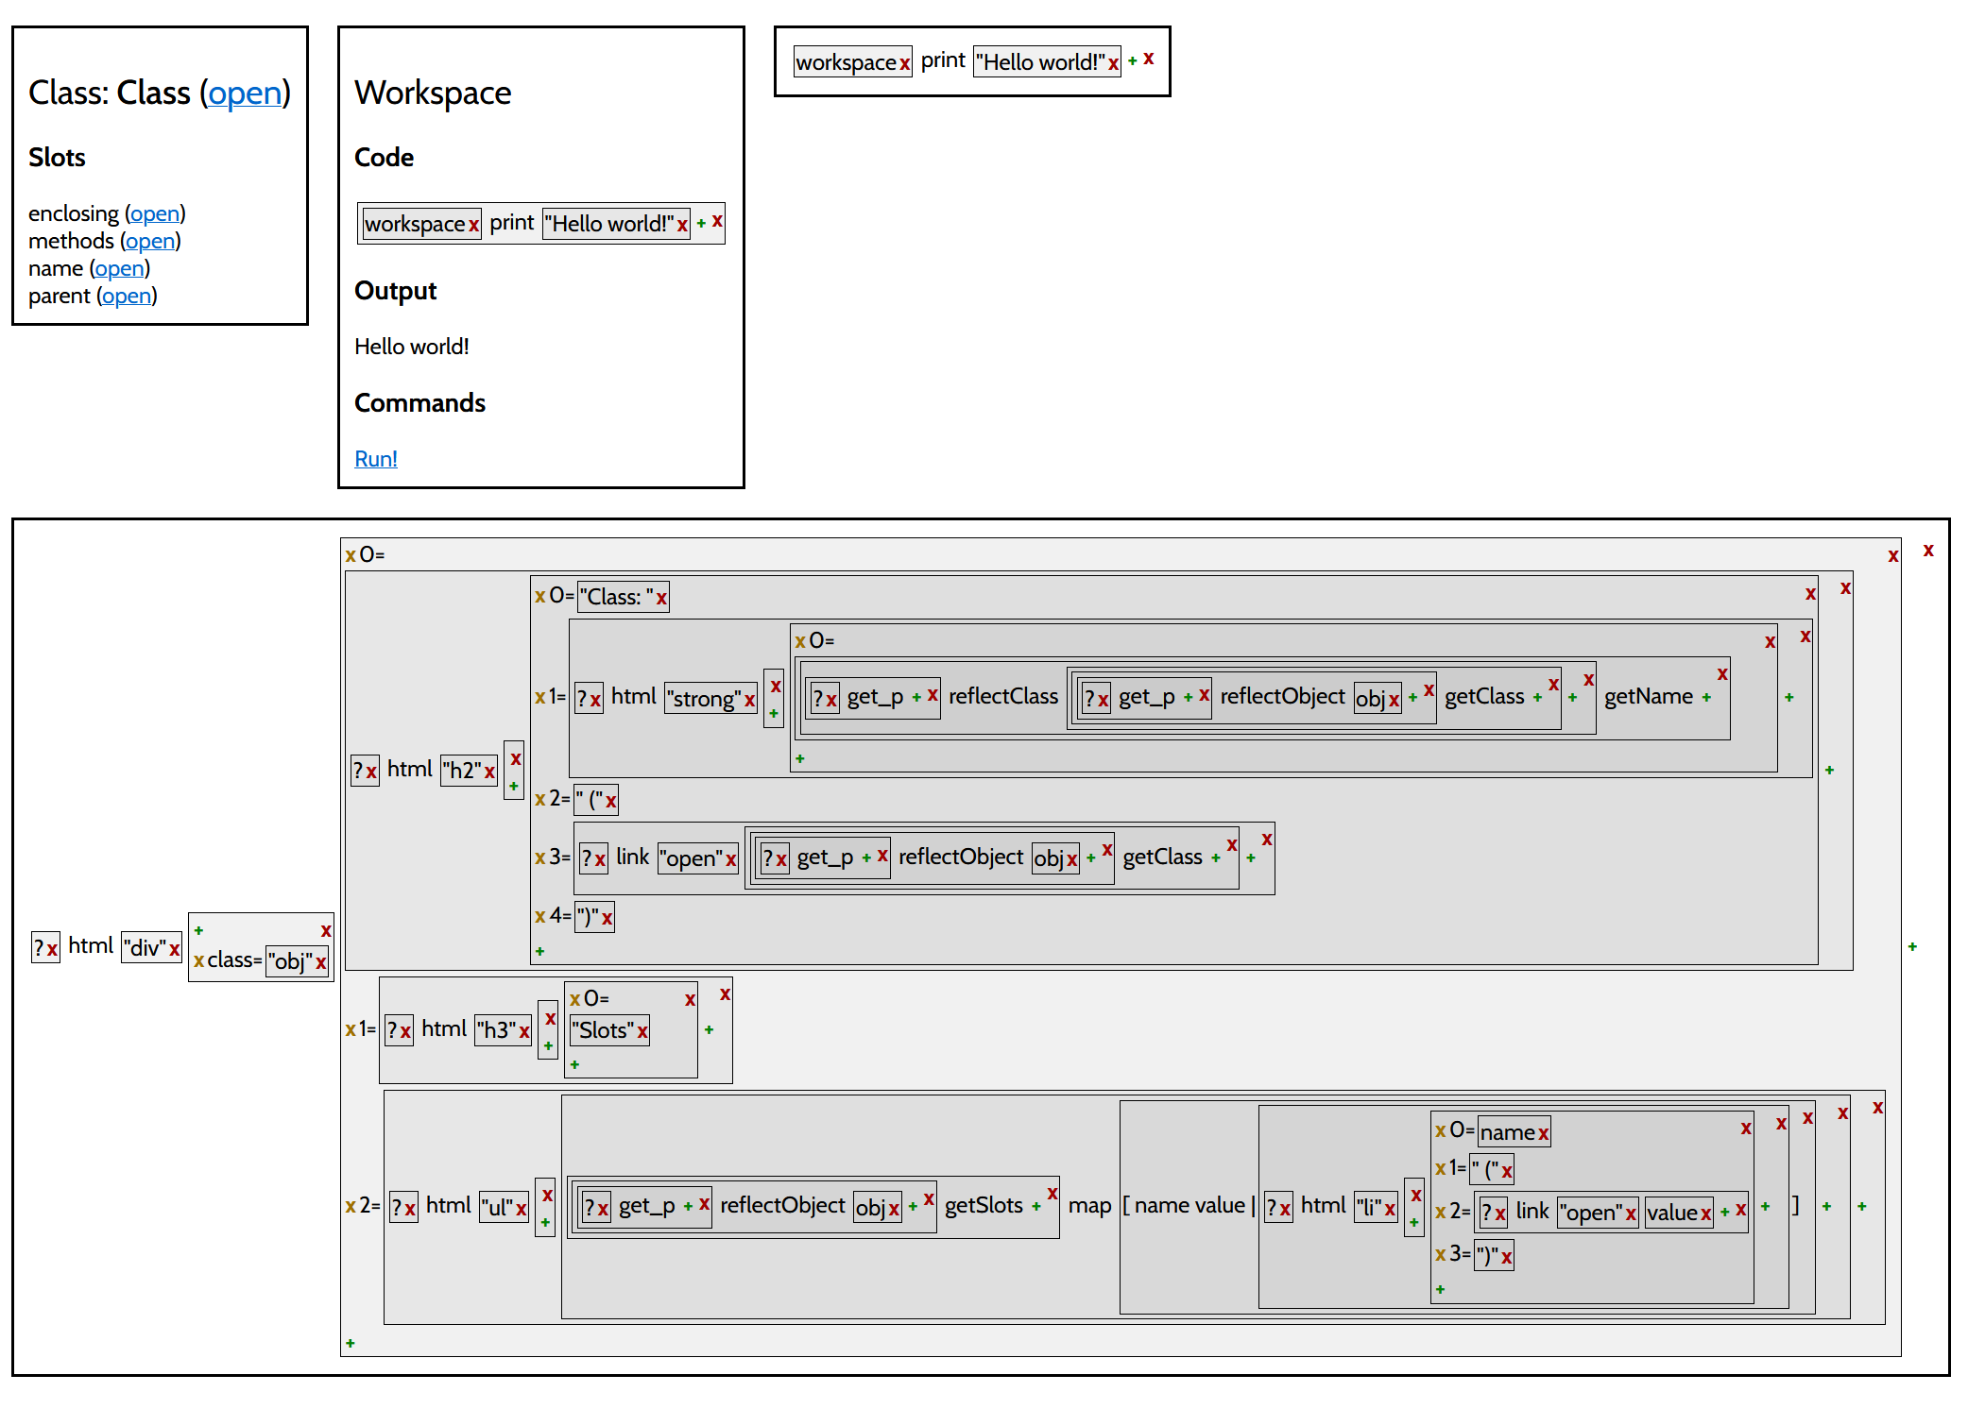Open the enclosing slot link

155,213
